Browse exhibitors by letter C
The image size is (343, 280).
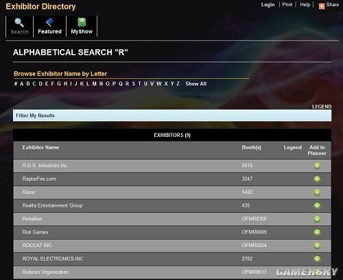[x=34, y=84]
